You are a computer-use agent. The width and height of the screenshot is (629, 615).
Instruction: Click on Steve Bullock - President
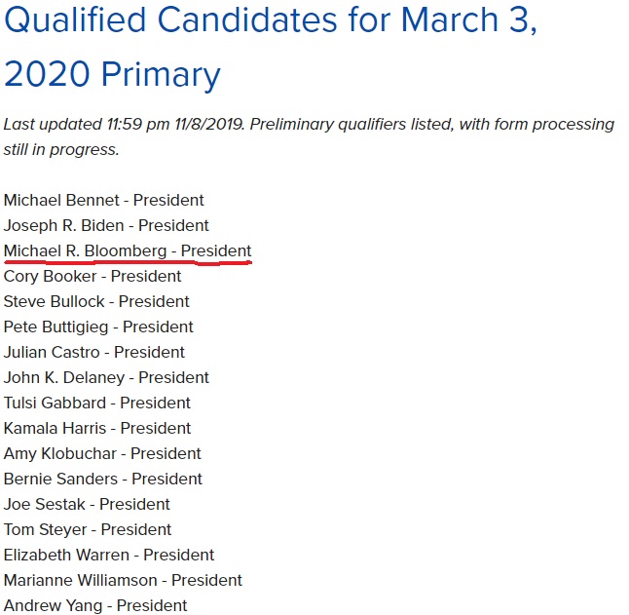tap(96, 301)
